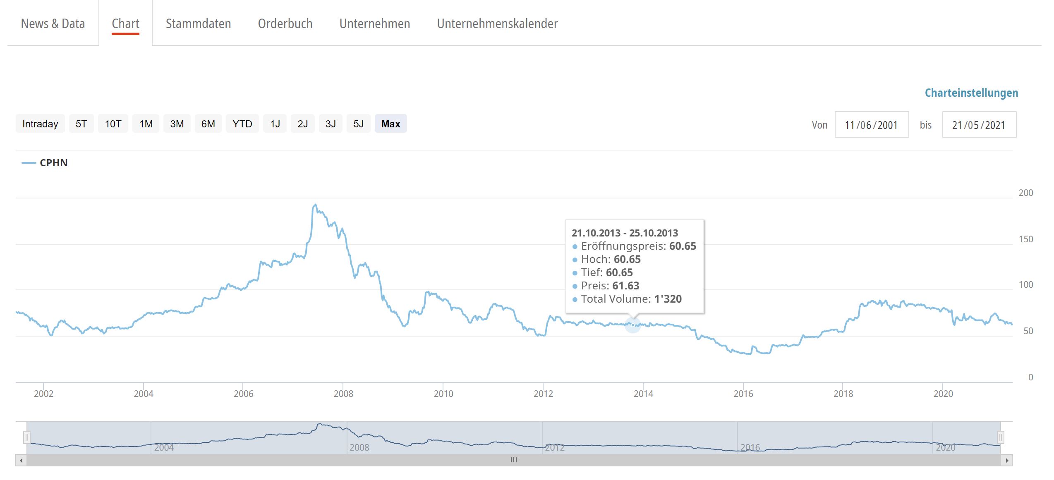Choose the 5J range button
1054x480 pixels.
358,124
